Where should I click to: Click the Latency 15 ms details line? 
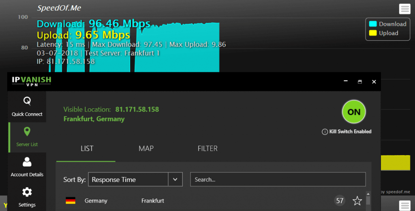131,44
